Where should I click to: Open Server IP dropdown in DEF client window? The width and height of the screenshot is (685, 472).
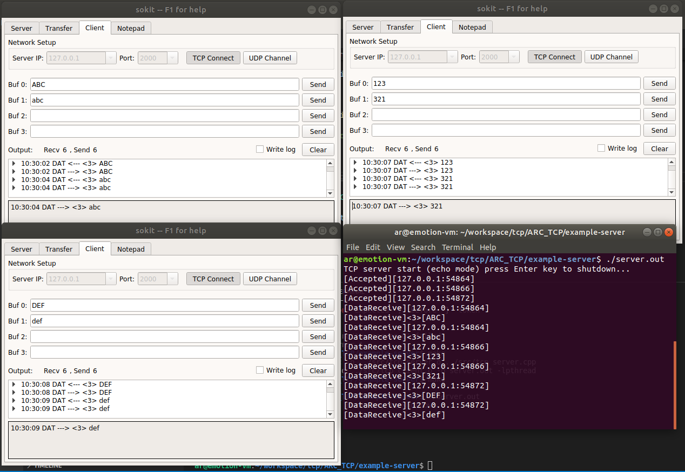pyautogui.click(x=111, y=279)
